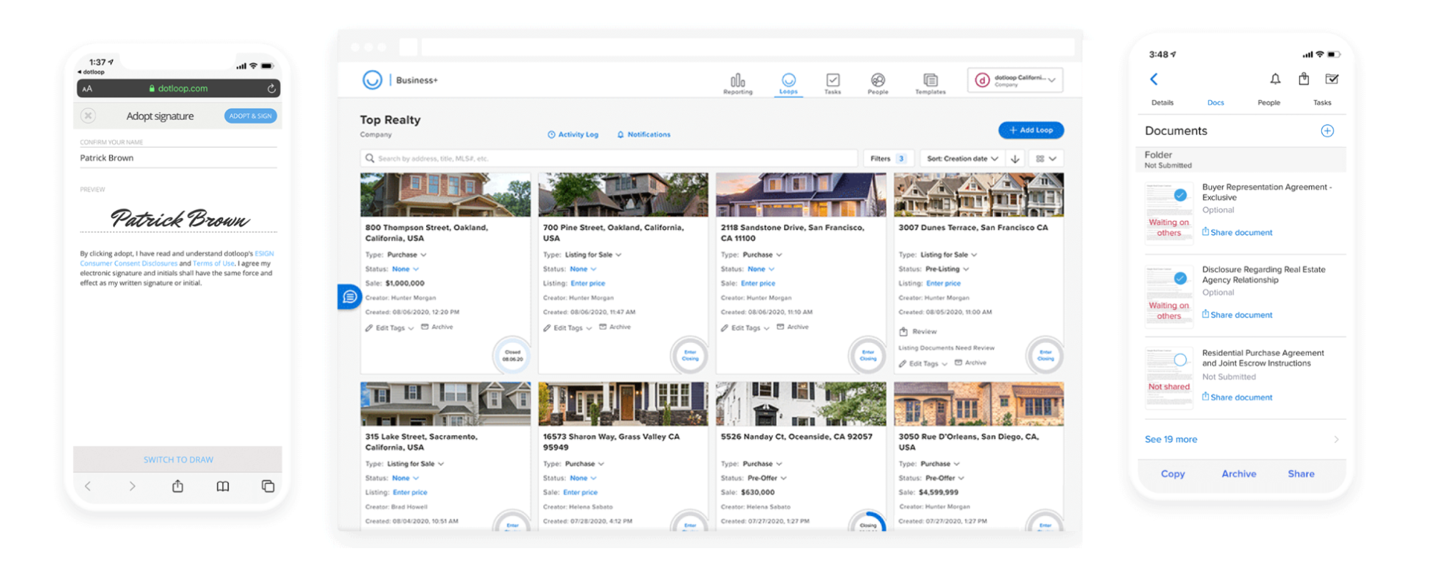1429x566 pixels.
Task: Select the Residential Purchase Agreement empty checkbox
Action: [x=1180, y=360]
